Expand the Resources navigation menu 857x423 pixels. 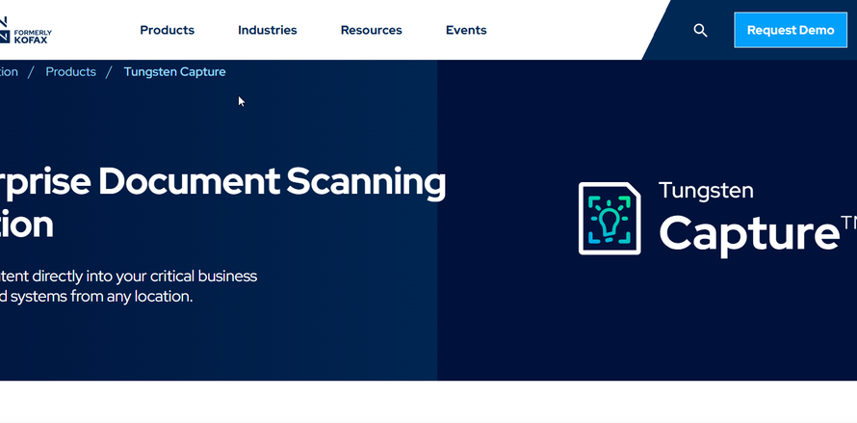pos(371,30)
